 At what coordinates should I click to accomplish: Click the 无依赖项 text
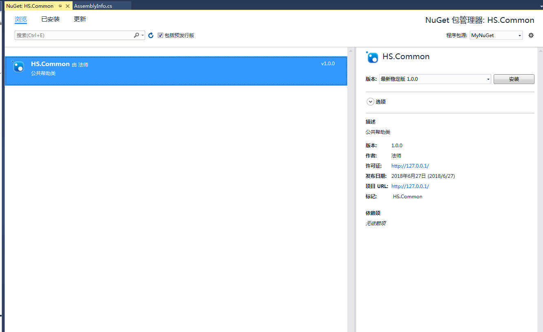(x=375, y=224)
